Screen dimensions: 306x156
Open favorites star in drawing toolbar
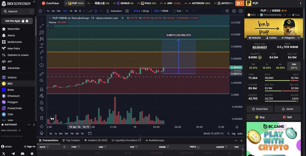coord(42,126)
